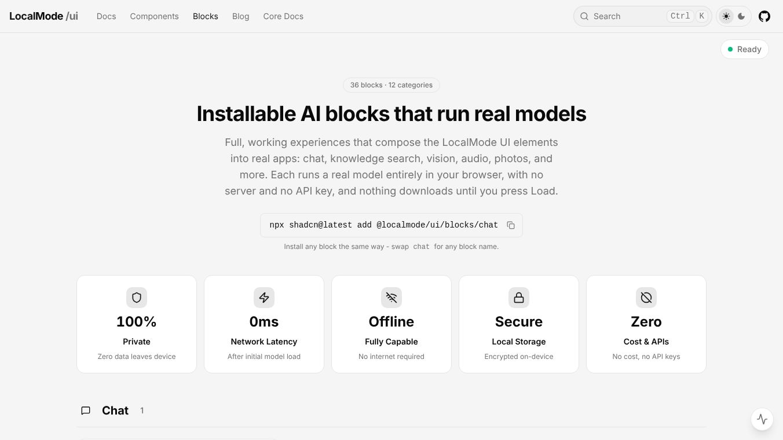Click the green Ready status badge

pos(745,49)
